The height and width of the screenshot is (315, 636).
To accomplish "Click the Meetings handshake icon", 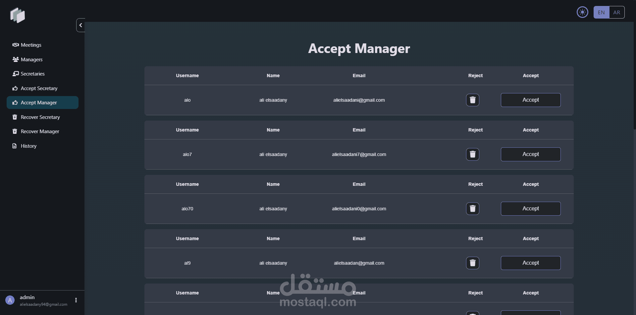I will click(x=15, y=45).
